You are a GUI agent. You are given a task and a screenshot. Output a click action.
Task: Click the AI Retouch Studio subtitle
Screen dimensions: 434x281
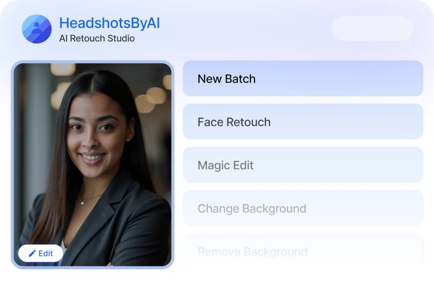[97, 38]
